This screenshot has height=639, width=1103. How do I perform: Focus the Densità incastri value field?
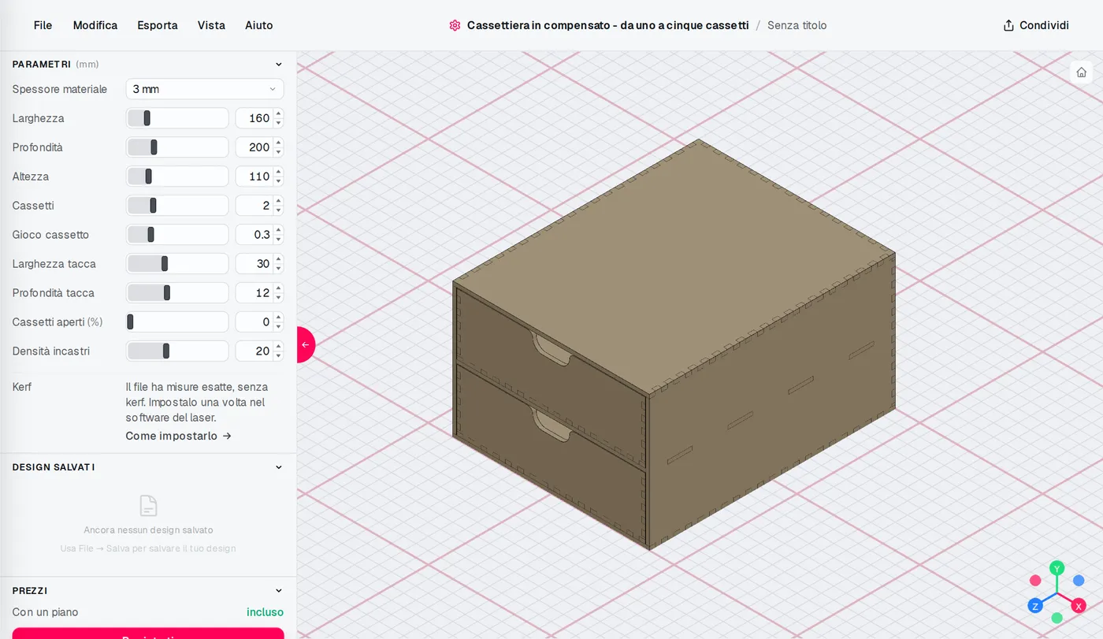(x=254, y=351)
